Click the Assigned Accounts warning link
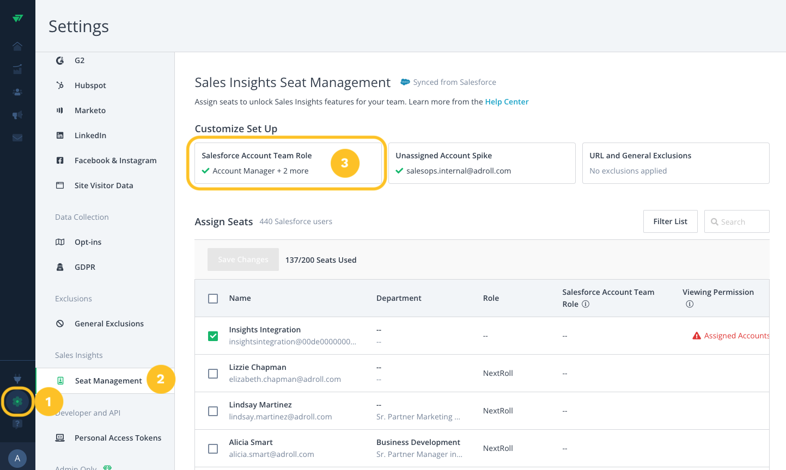 tap(736, 336)
